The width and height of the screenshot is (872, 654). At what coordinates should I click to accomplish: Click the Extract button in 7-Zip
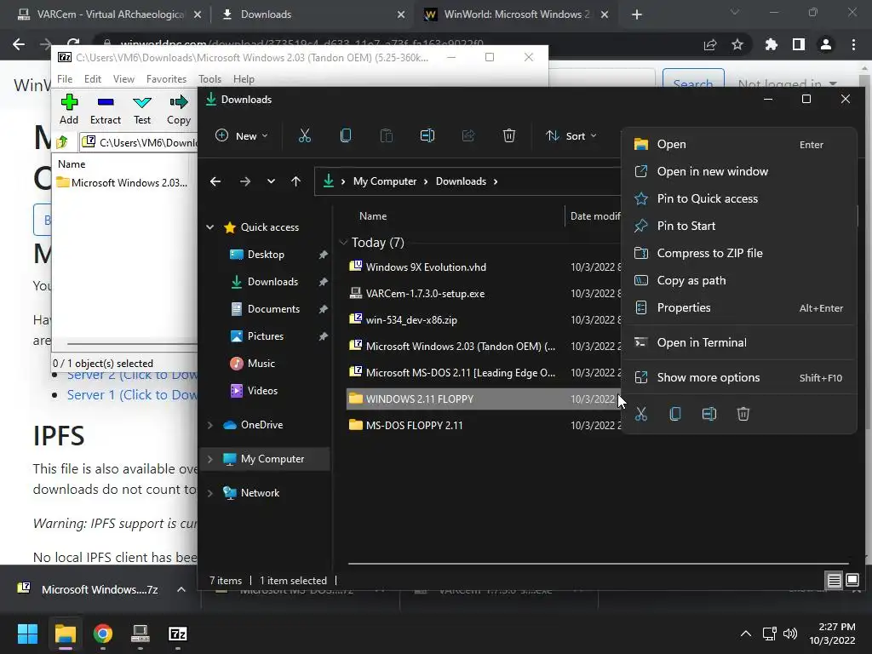pos(105,110)
